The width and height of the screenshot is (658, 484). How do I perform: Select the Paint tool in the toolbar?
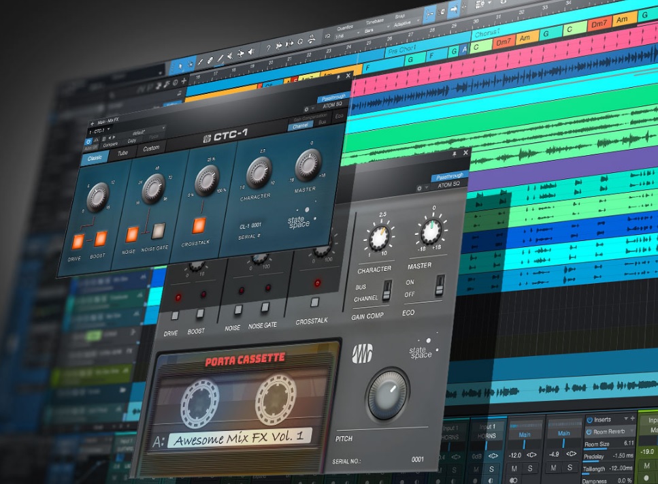220,57
